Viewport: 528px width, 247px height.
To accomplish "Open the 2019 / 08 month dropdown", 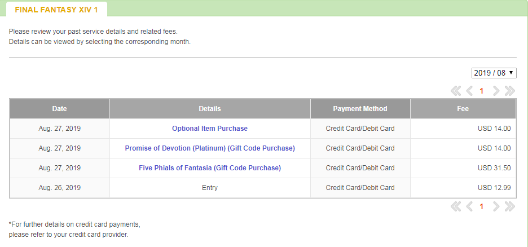I will pyautogui.click(x=494, y=73).
